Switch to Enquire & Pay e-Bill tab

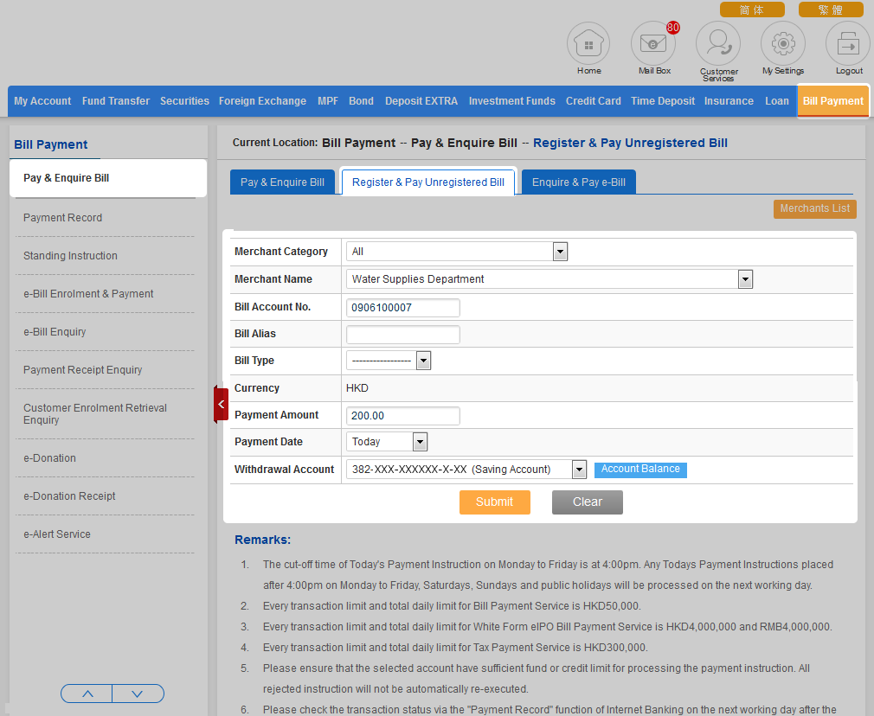[x=578, y=182]
